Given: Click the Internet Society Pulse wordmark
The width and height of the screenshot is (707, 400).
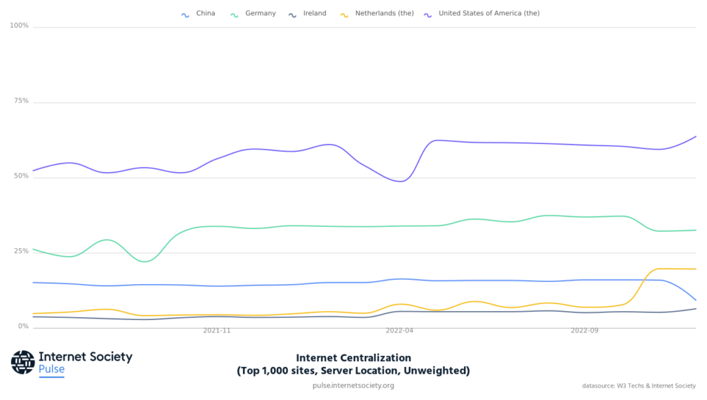Looking at the screenshot, I should 84,363.
